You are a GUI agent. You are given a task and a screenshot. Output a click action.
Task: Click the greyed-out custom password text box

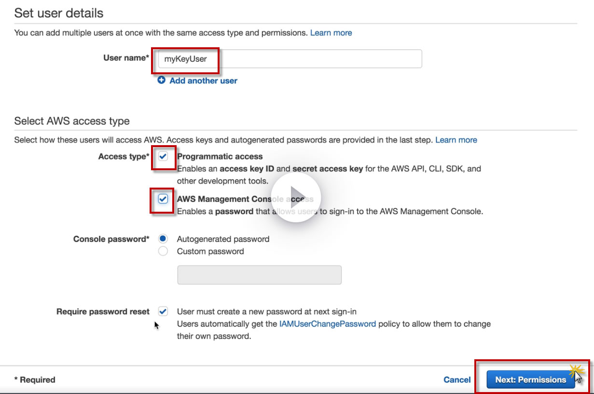pyautogui.click(x=260, y=275)
